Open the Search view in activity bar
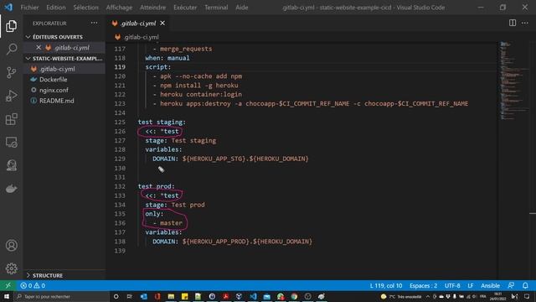 11,49
